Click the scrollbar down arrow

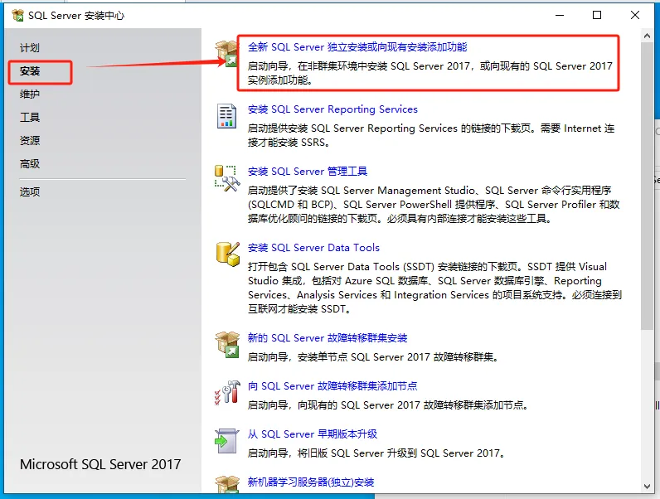[x=648, y=487]
